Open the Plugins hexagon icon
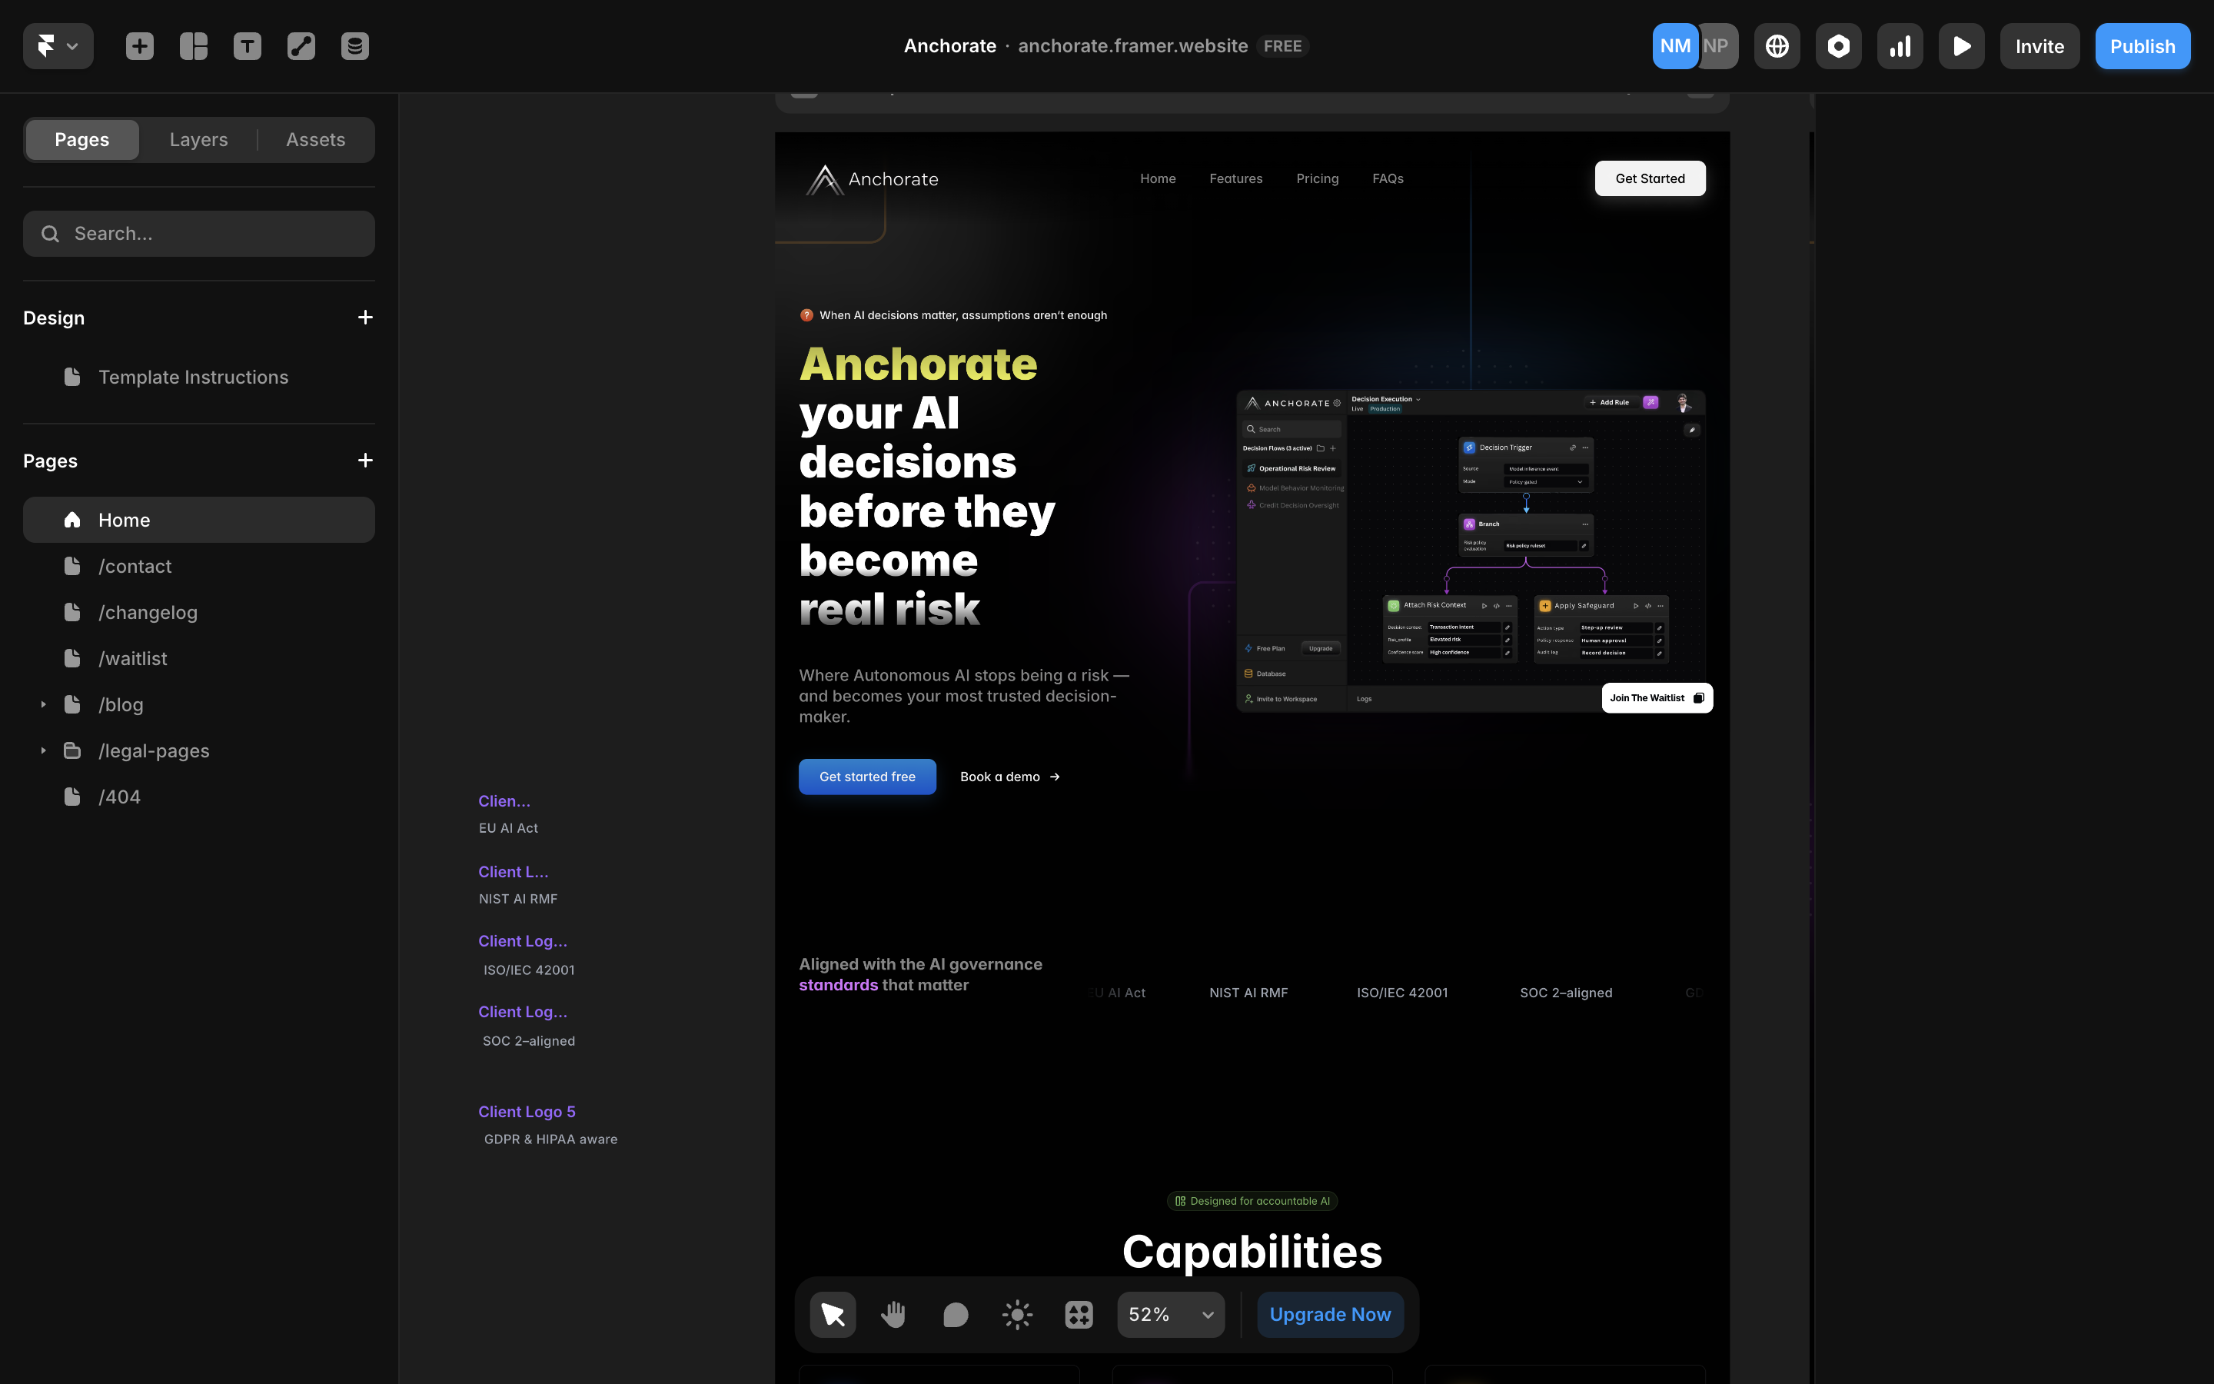 pyautogui.click(x=1838, y=45)
